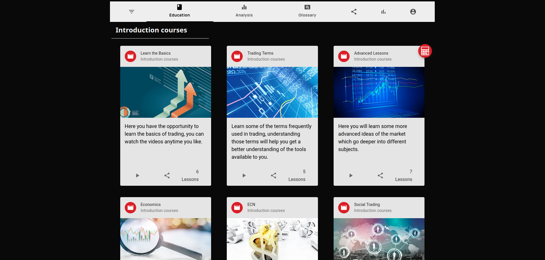
Task: Click the Economics course clapperboard icon
Action: (130, 208)
